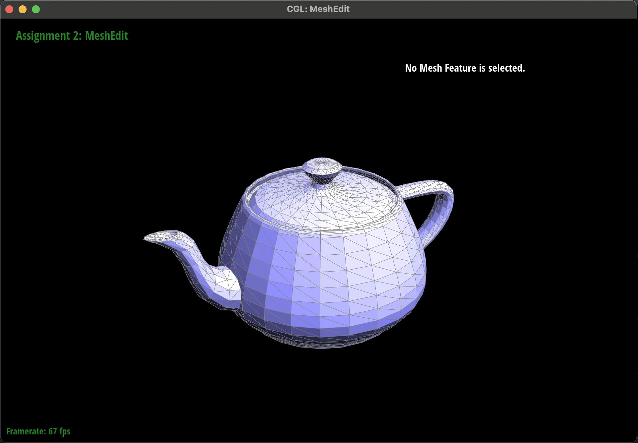Select the top of the teapot lid knob
638x443 pixels.
pyautogui.click(x=322, y=163)
